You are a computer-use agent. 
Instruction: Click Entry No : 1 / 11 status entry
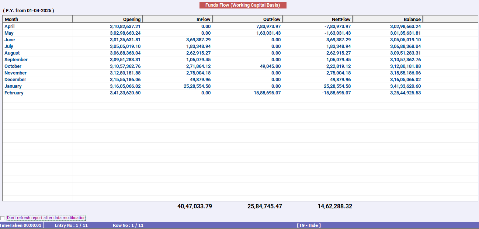(x=71, y=225)
